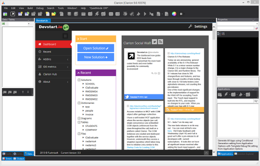Expand the Addins sidebar submenu
This screenshot has height=166, width=260.
click(x=68, y=60)
